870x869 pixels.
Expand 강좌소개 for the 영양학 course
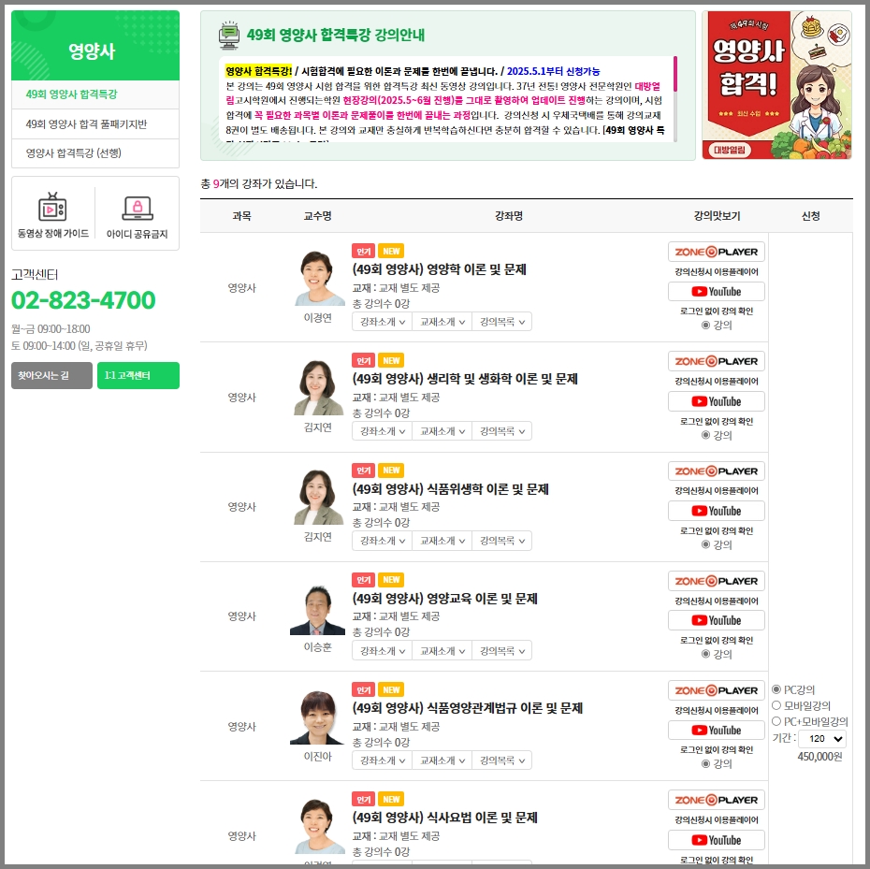coord(383,321)
